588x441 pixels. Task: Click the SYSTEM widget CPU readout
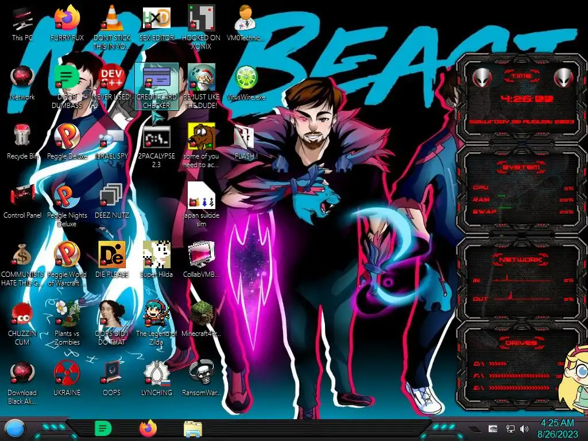(x=523, y=188)
